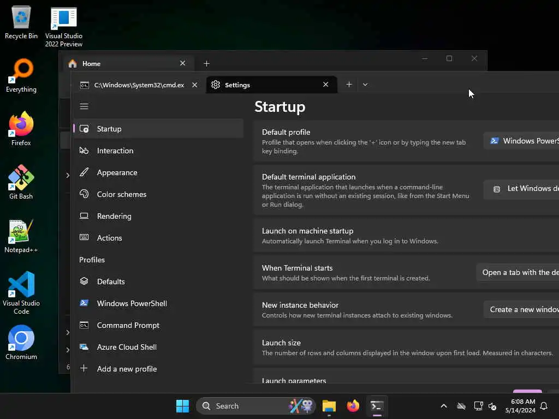Close the Home tab in background window
Viewport: 559px width, 419px height.
click(x=182, y=63)
